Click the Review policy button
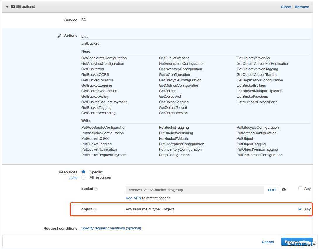Image resolution: width=319 pixels, height=249 pixels. click(x=296, y=242)
